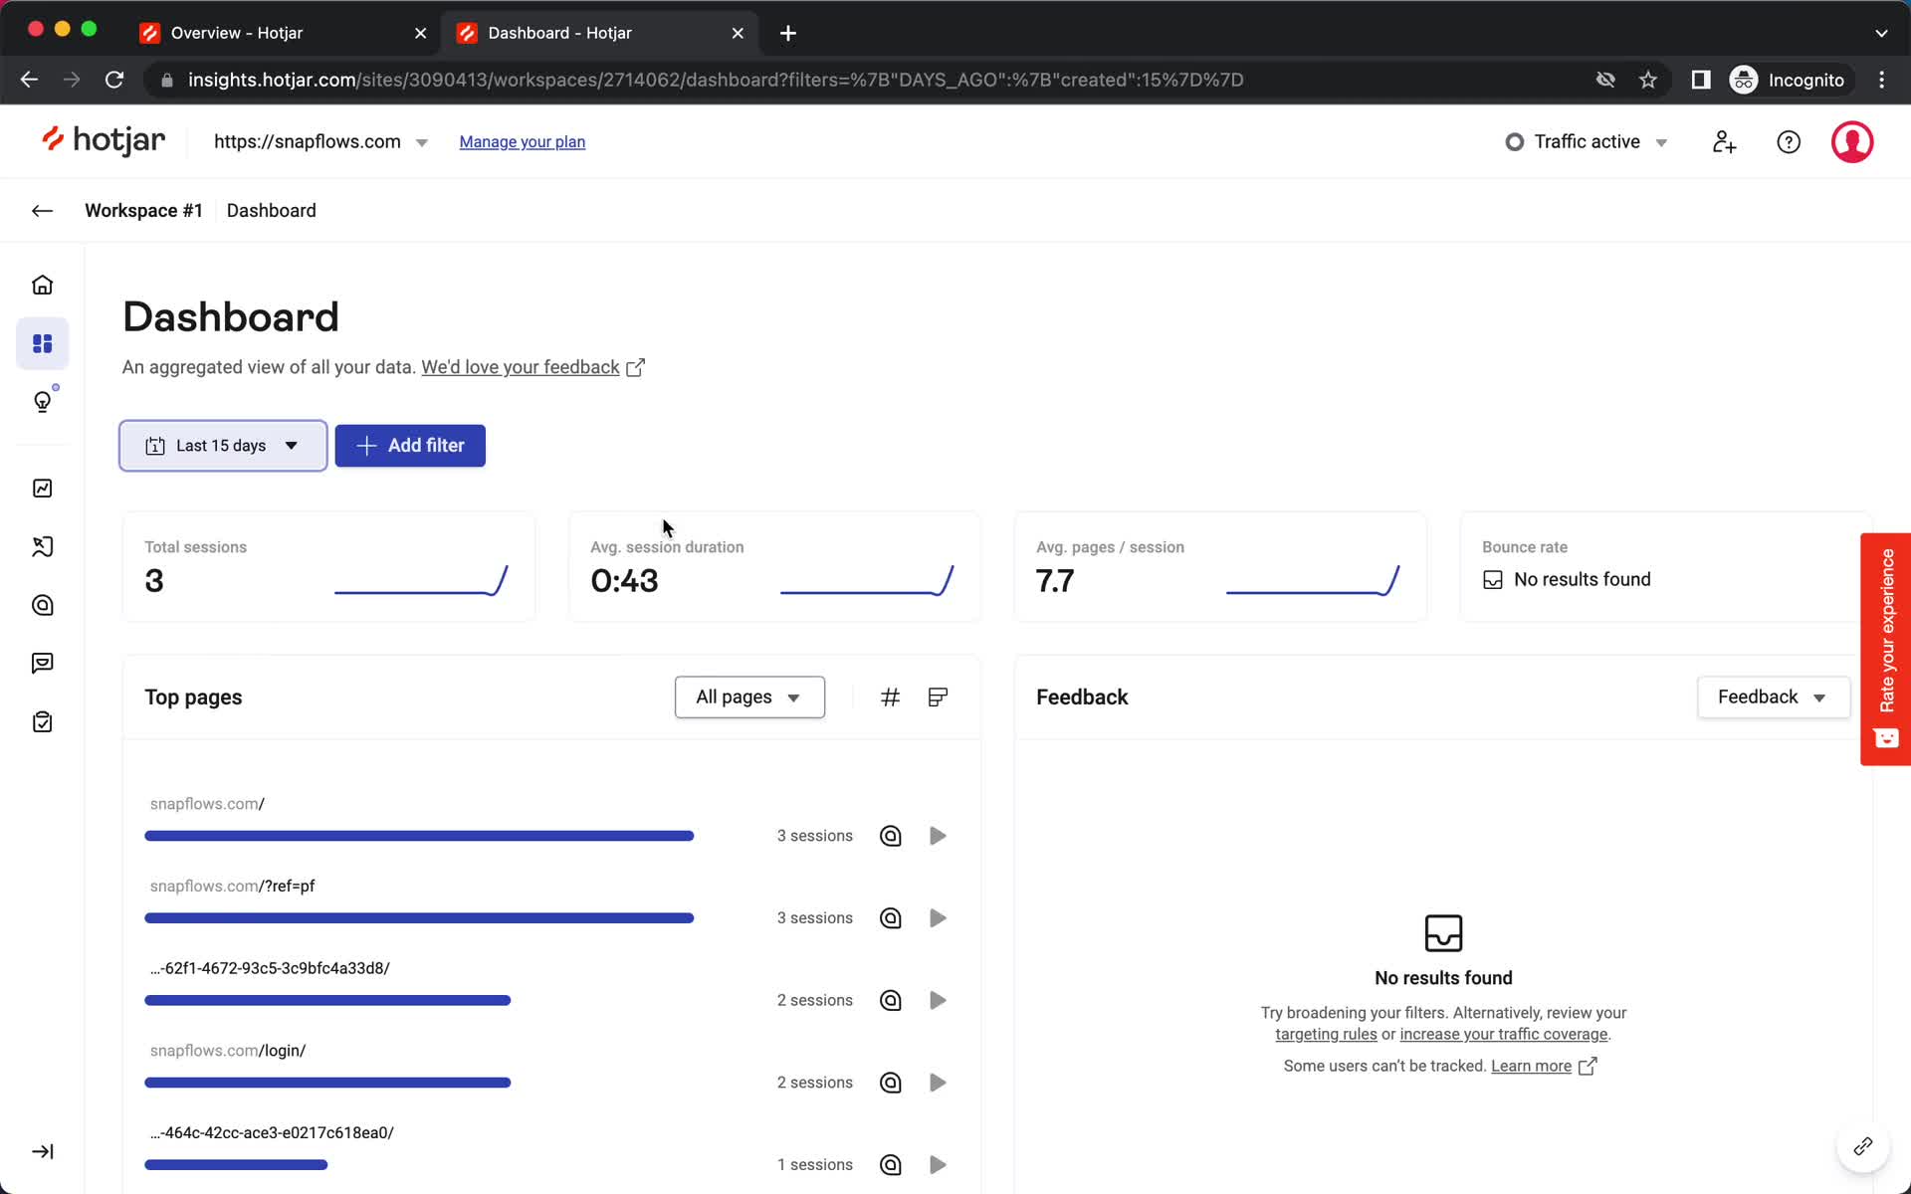Click Workspace #1 breadcrumb
This screenshot has width=1911, height=1194.
point(143,210)
